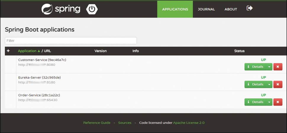Open the About tab
This screenshot has width=287, height=133.
click(230, 9)
